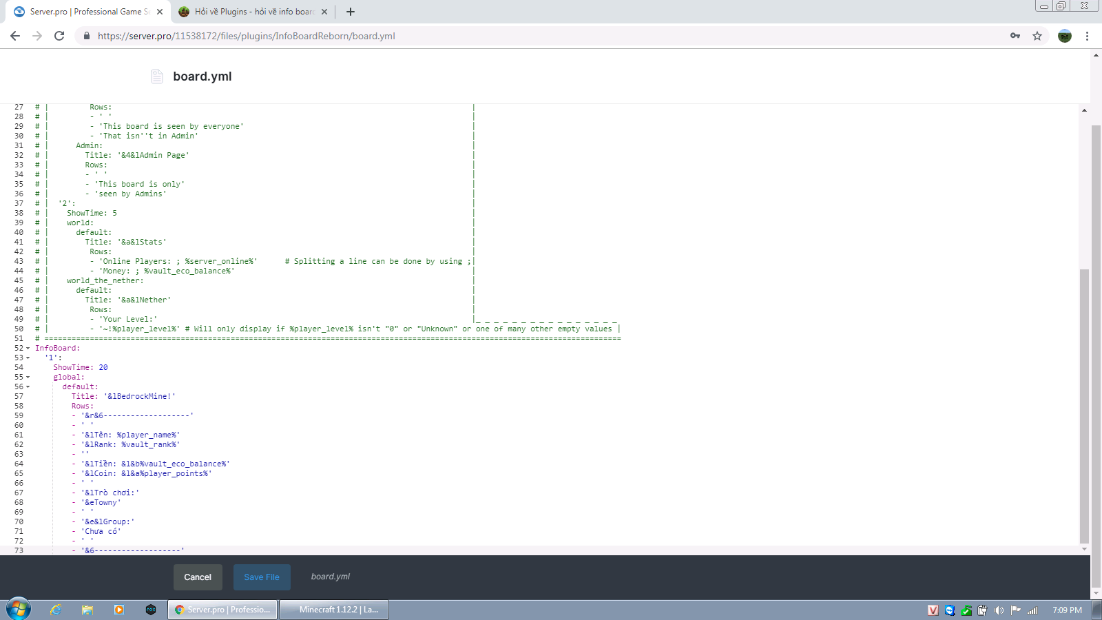Open Nox player from taskbar

151,610
